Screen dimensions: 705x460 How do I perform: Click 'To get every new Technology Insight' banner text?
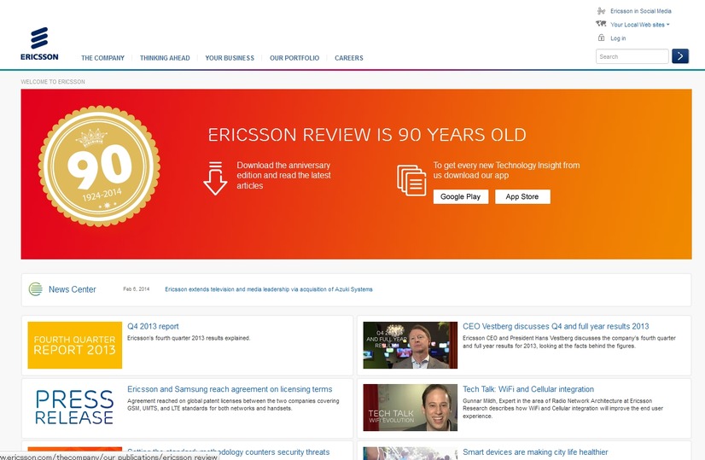506,171
